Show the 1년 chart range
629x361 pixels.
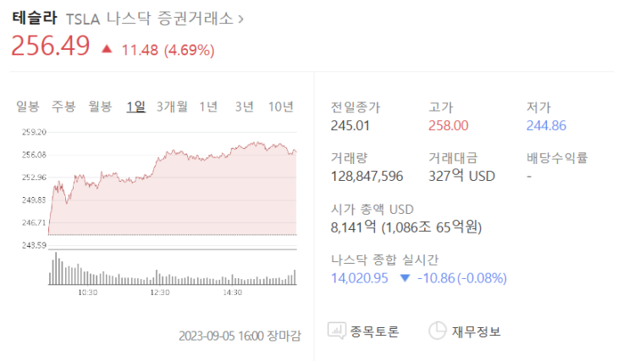coord(208,106)
